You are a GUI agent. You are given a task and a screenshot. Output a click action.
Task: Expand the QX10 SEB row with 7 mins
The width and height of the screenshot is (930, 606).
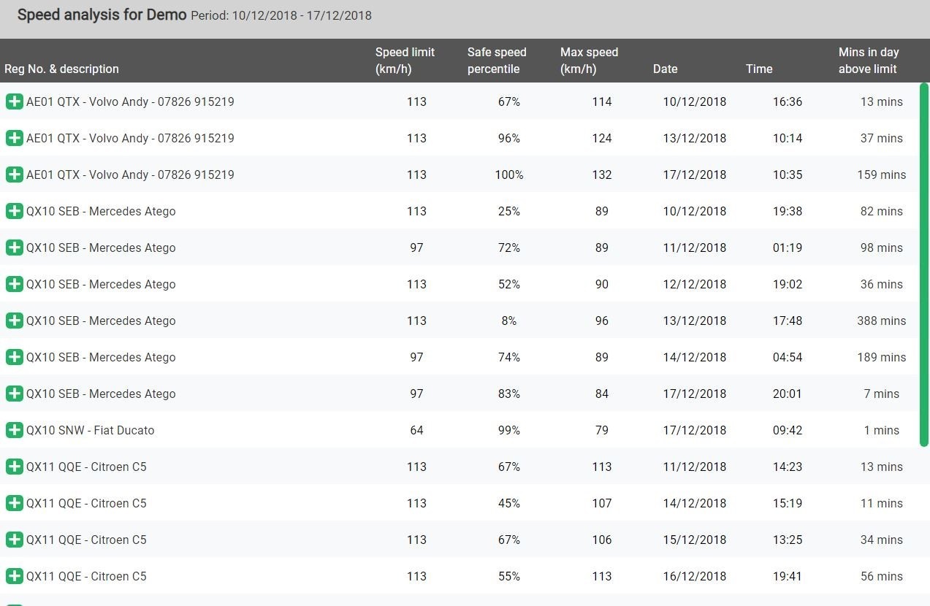point(14,394)
